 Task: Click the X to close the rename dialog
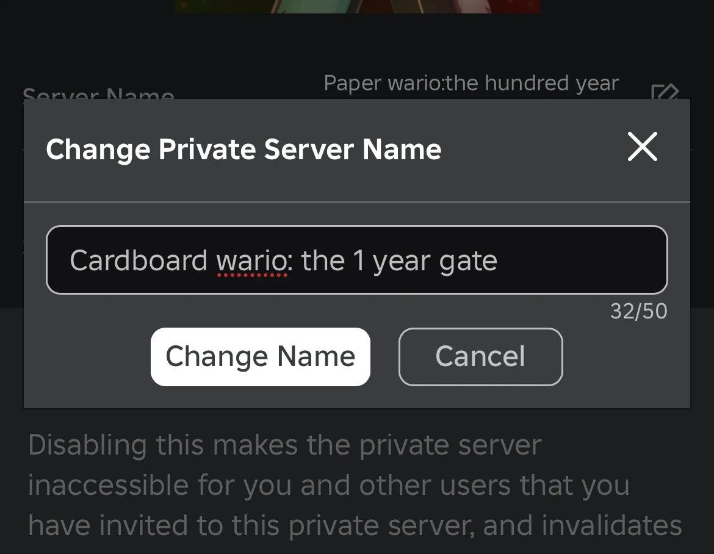click(642, 147)
